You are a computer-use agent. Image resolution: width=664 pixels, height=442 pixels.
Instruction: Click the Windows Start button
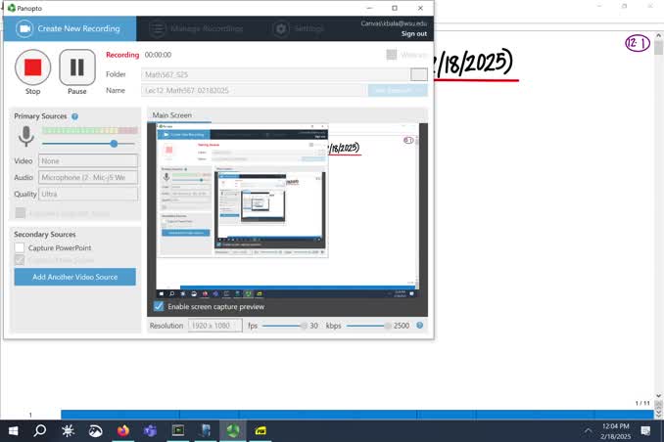click(13, 430)
